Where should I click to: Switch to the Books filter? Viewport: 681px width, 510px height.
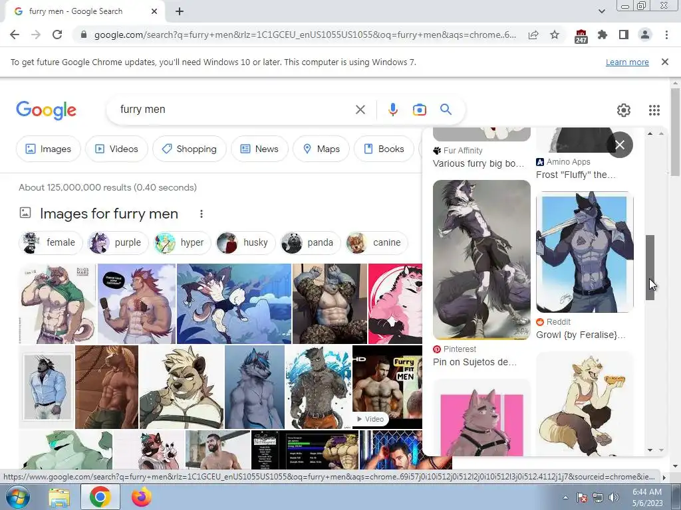(x=384, y=149)
